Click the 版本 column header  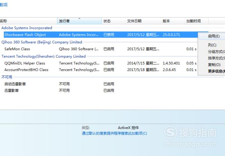pyautogui.click(x=173, y=21)
